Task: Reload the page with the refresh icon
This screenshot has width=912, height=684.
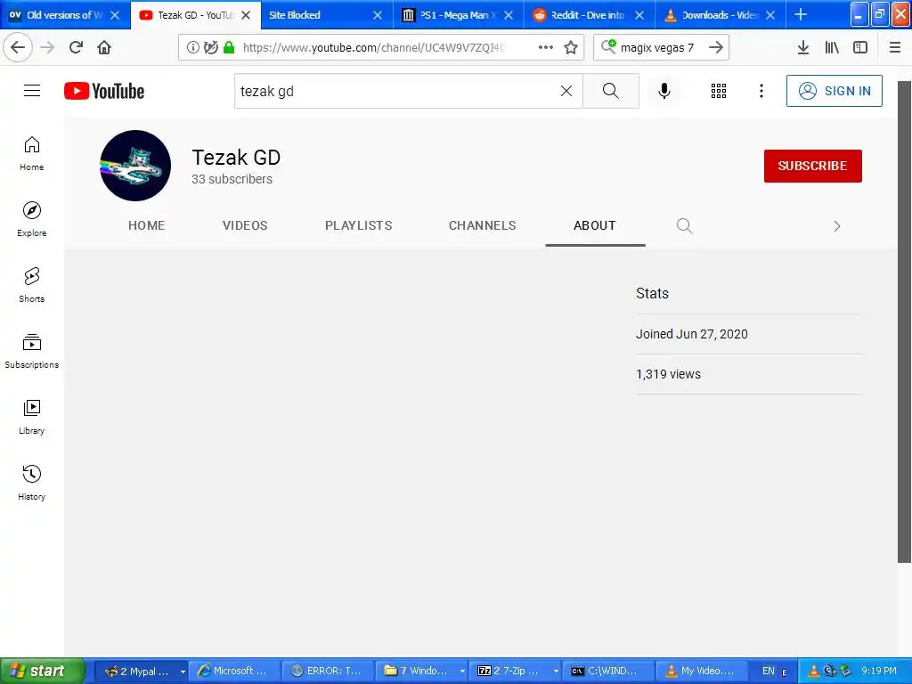Action: point(76,47)
